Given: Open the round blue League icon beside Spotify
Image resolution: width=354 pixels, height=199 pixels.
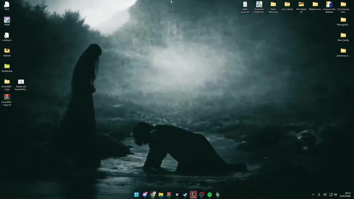Looking at the screenshot, I should 218,195.
